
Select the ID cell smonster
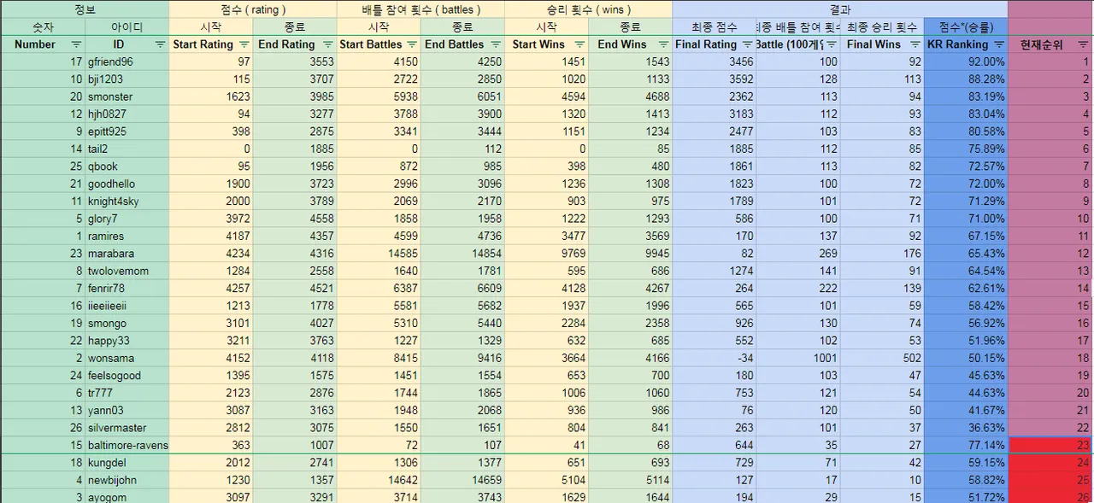click(x=127, y=97)
